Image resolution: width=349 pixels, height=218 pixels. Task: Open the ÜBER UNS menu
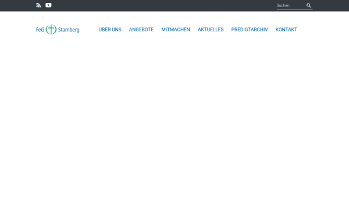pyautogui.click(x=110, y=30)
